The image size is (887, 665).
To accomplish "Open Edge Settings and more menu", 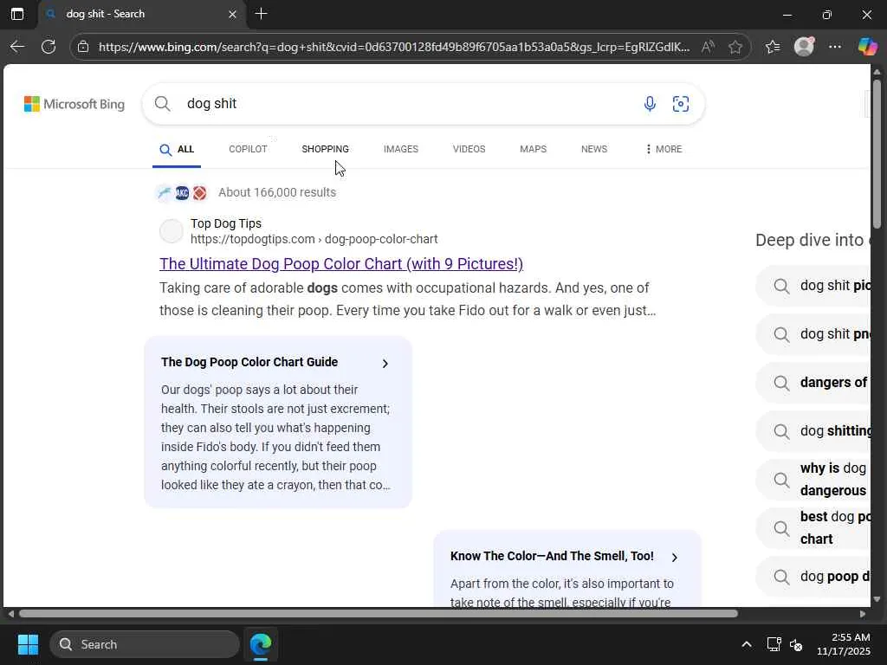I will [x=835, y=47].
